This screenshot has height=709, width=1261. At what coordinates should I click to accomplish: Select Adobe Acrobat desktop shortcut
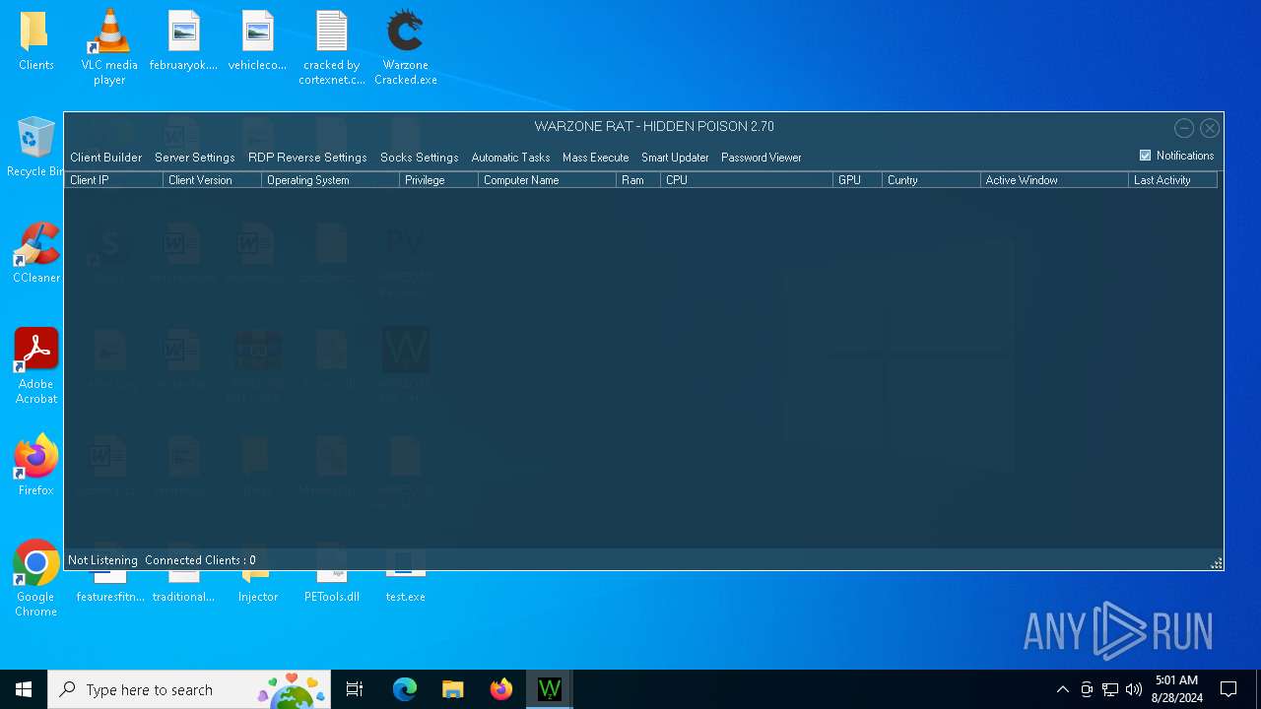[x=36, y=366]
